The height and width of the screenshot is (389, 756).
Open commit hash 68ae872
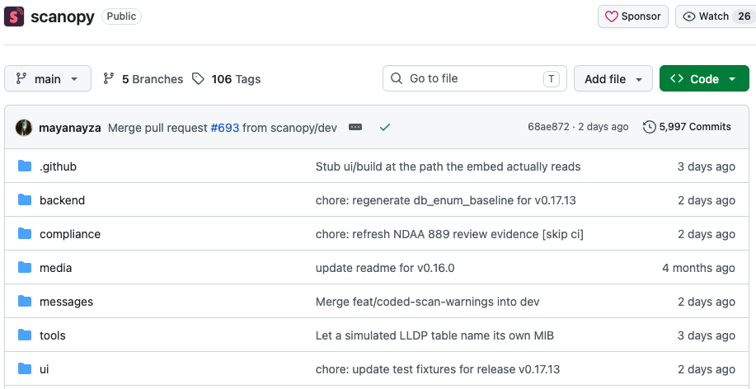point(548,127)
